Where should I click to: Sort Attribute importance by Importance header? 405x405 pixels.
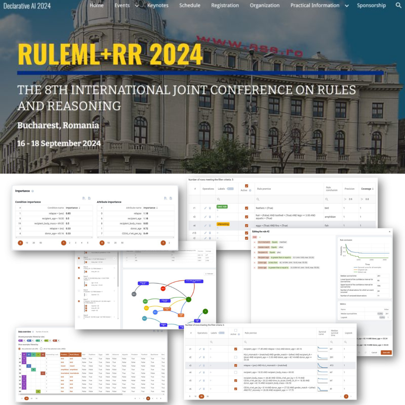(x=150, y=208)
